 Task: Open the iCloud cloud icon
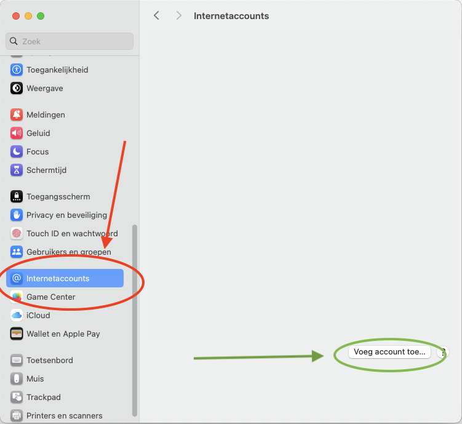pos(17,315)
